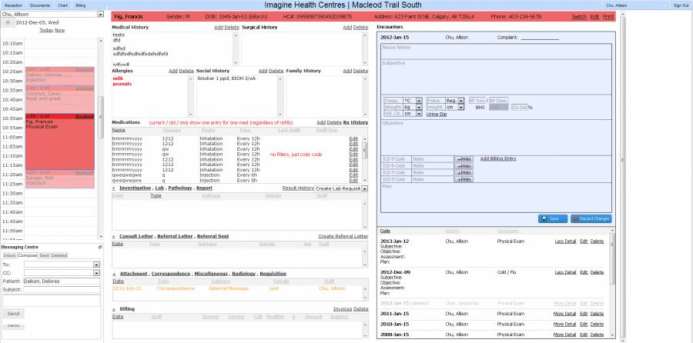Click Discard Changes button
The height and width of the screenshot is (343, 693).
click(x=591, y=218)
